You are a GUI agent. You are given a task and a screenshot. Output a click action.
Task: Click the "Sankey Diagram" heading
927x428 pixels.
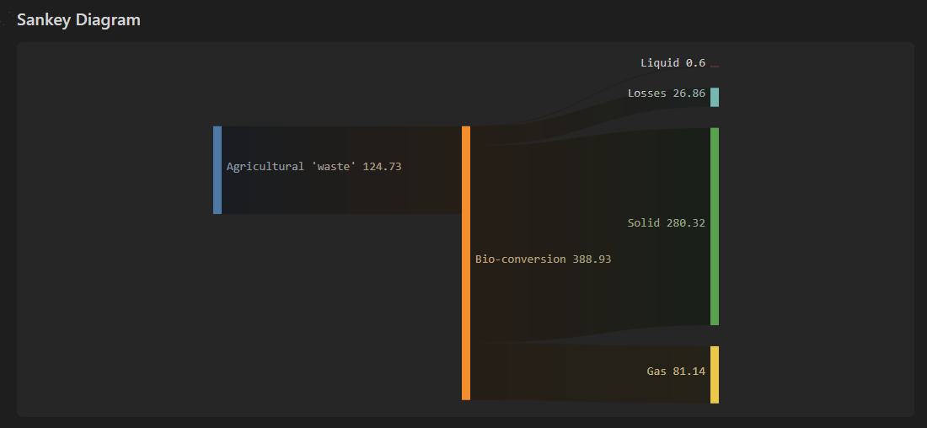pos(78,19)
